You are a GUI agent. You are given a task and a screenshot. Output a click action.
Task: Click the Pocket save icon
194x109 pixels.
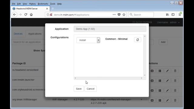[119, 15]
